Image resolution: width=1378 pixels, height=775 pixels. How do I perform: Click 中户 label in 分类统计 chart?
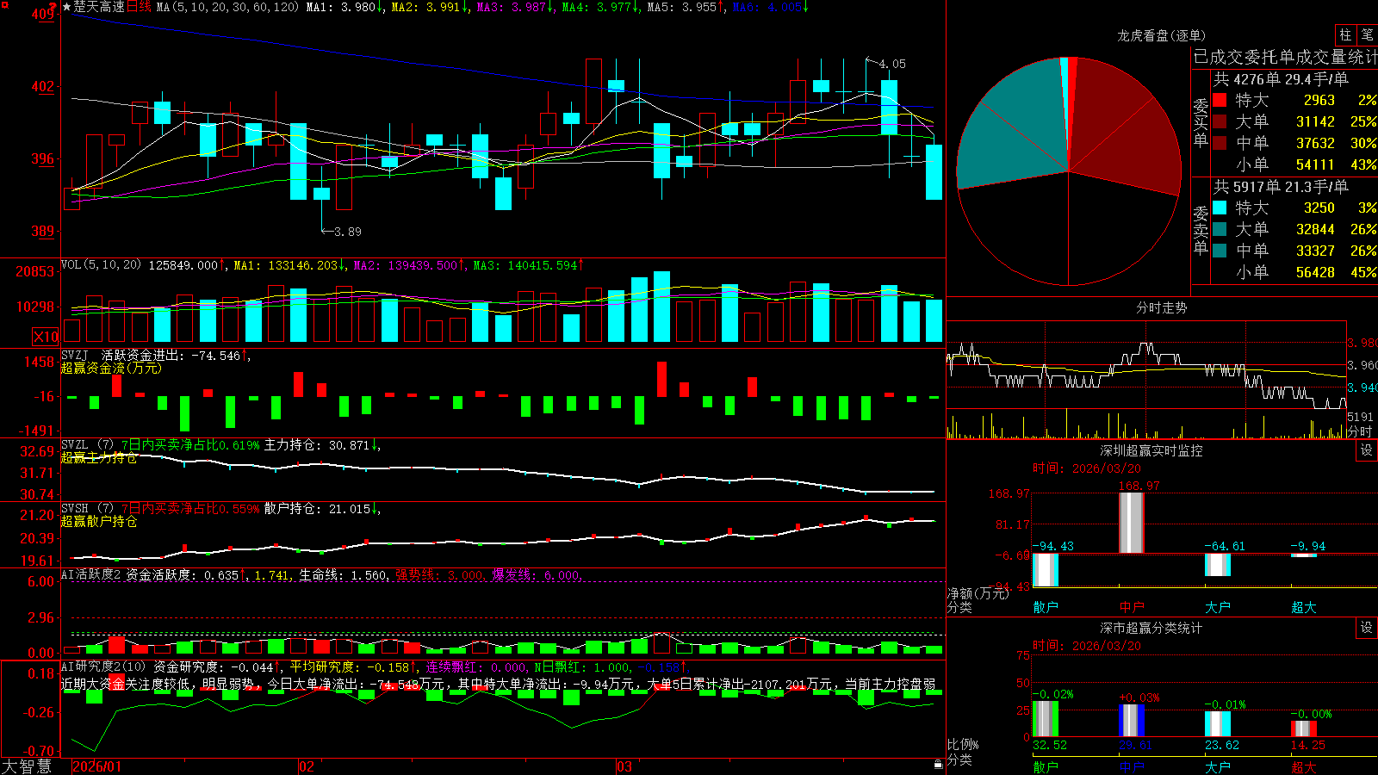1132,766
